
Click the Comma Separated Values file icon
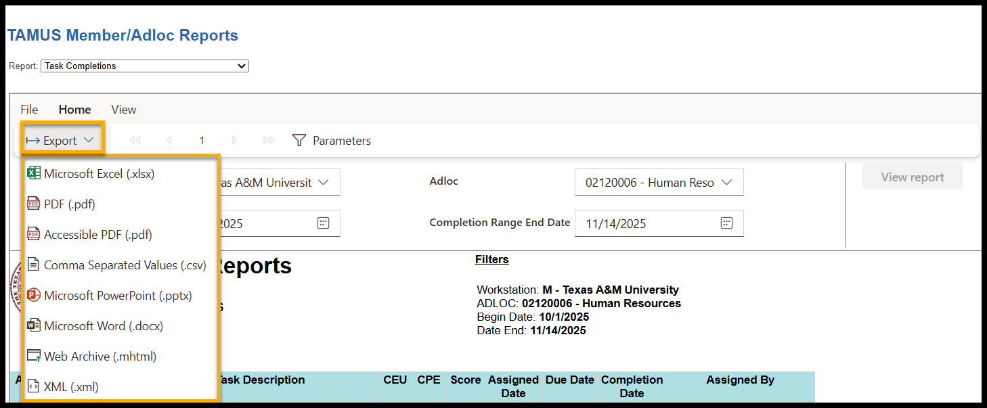point(33,265)
